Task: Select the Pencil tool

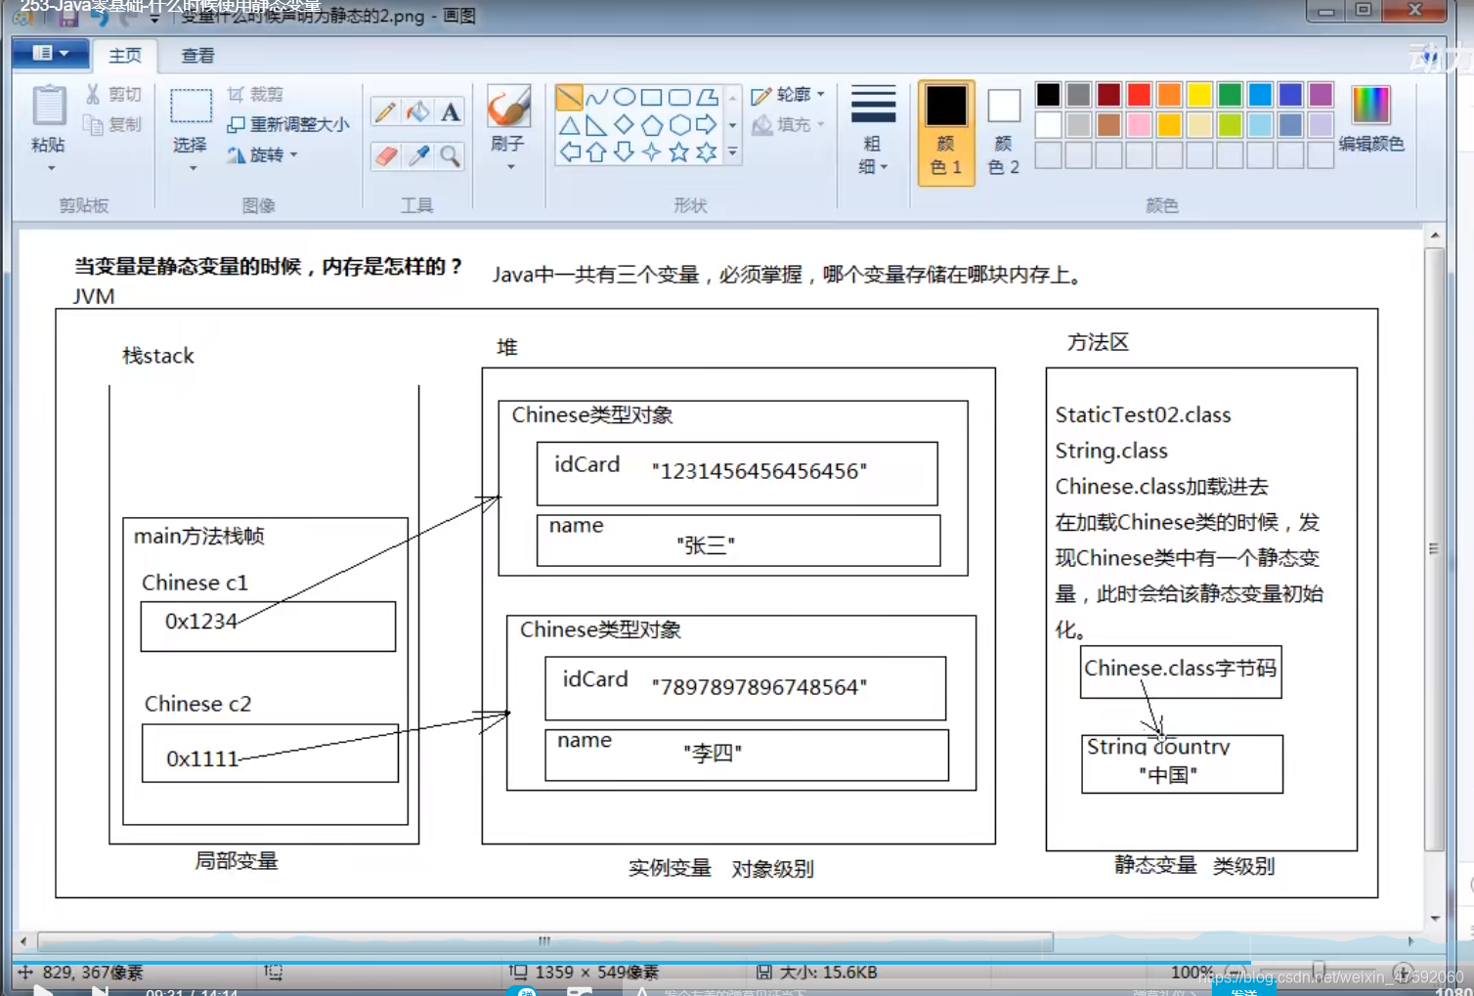Action: (x=385, y=112)
